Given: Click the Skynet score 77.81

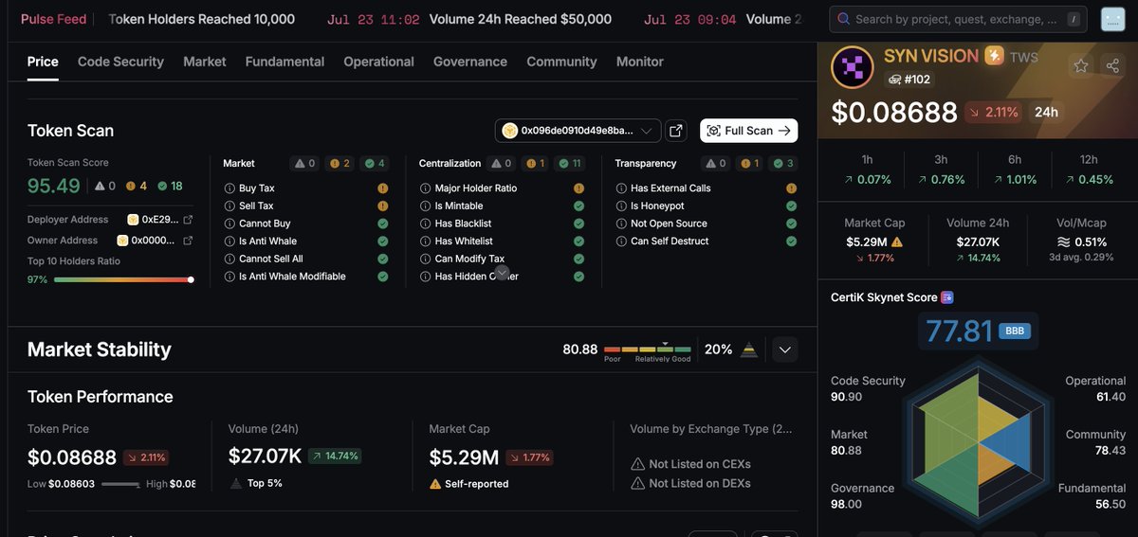Looking at the screenshot, I should [x=959, y=331].
